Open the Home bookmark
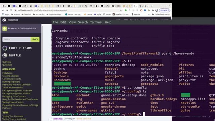This screenshot has width=215, height=121. click(88, 14)
